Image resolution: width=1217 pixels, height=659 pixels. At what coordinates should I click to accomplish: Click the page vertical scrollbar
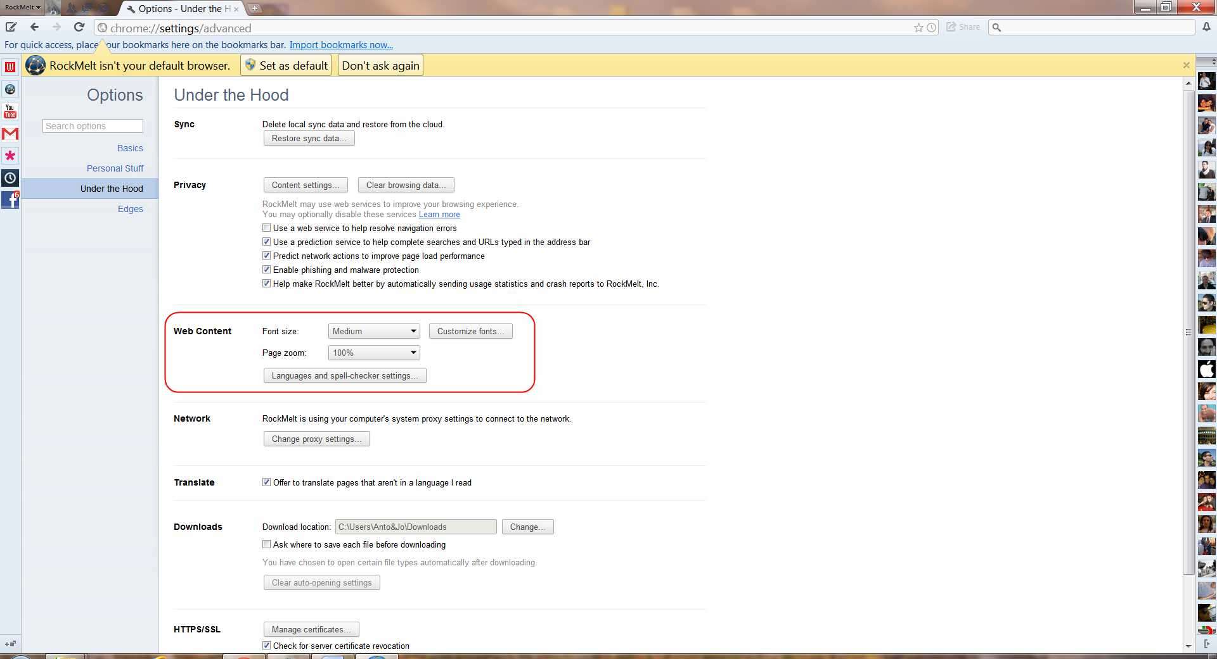[x=1188, y=332]
